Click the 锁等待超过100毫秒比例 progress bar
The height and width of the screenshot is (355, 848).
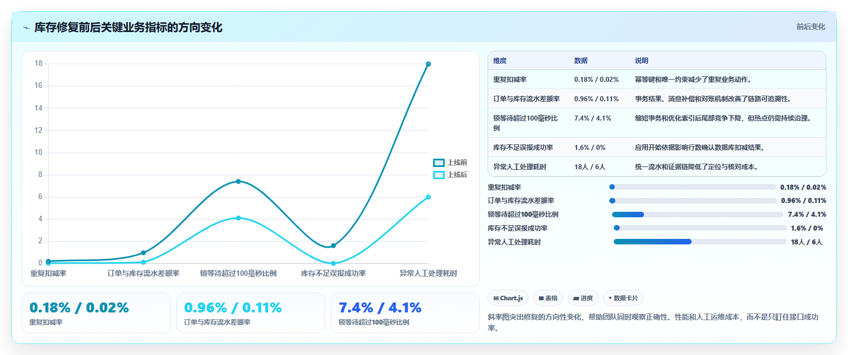(698, 215)
